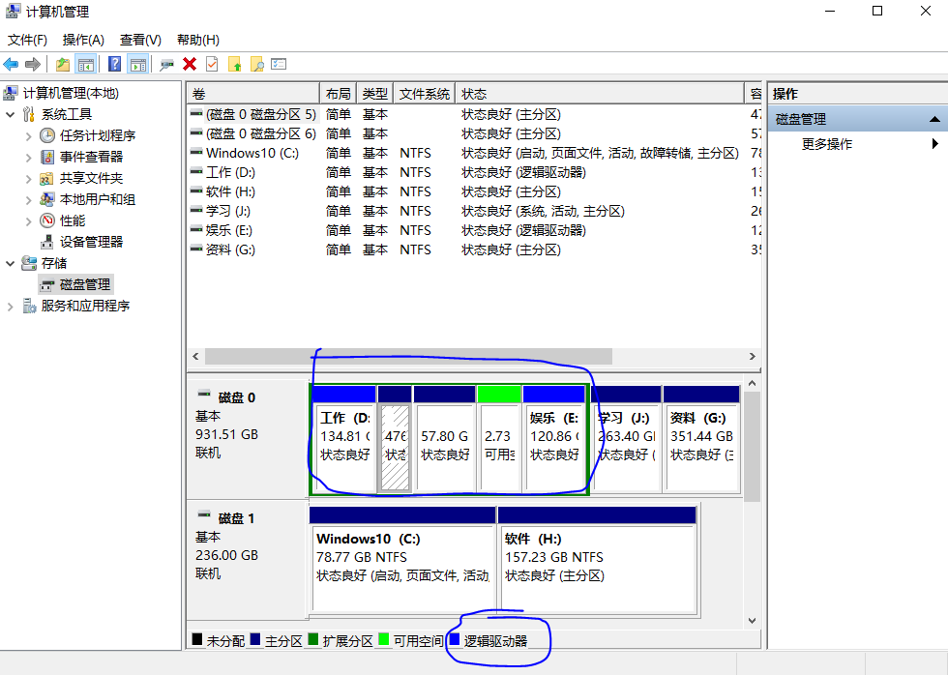
Task: Expand the 本地用户和组 node arrow
Action: tap(28, 200)
